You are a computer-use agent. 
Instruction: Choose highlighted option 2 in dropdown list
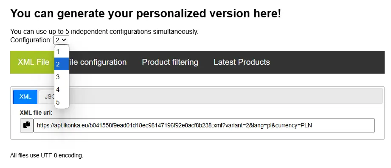click(x=61, y=64)
